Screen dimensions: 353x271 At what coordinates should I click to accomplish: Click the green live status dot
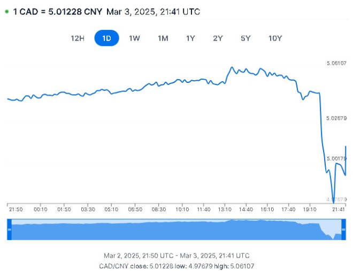pyautogui.click(x=7, y=11)
